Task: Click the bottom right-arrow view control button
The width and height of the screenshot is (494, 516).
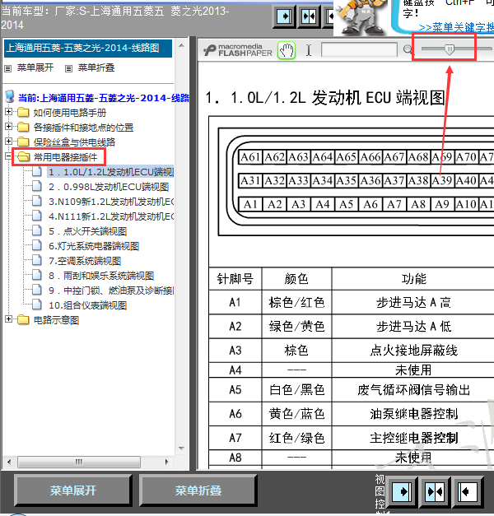Action: point(402,491)
